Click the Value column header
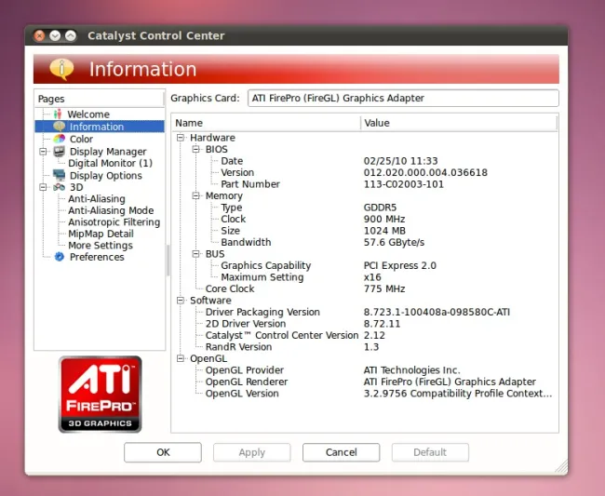 pos(459,123)
